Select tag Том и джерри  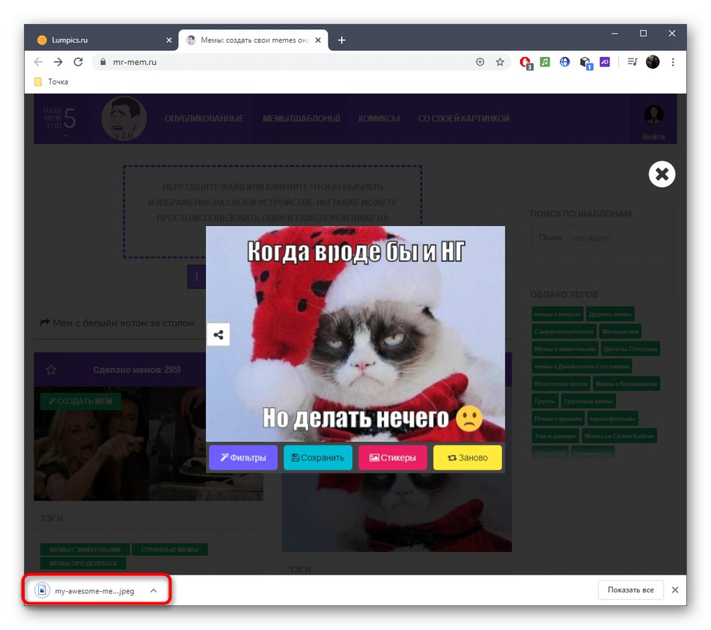[555, 436]
